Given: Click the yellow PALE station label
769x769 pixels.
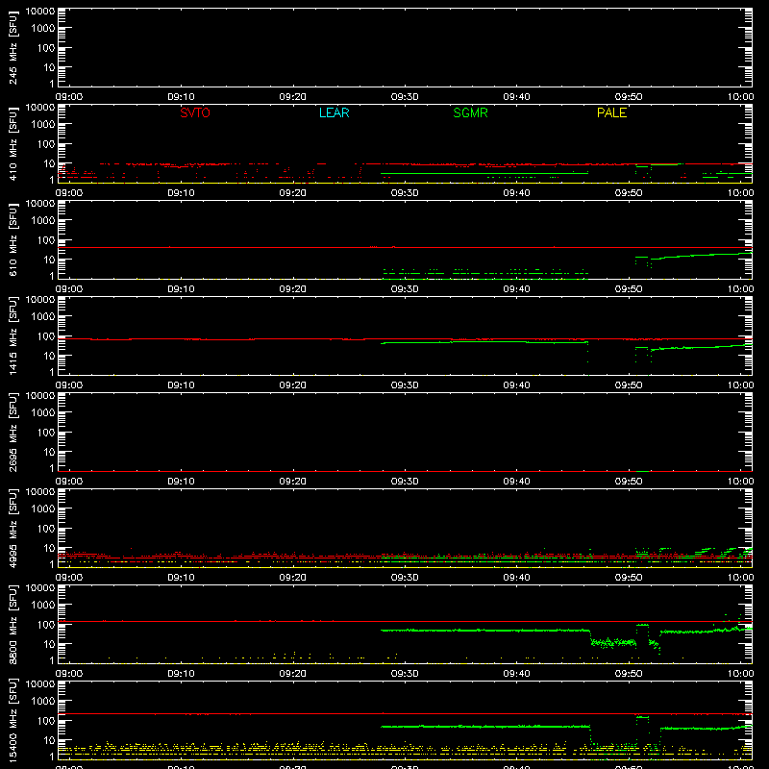Looking at the screenshot, I should (x=611, y=112).
